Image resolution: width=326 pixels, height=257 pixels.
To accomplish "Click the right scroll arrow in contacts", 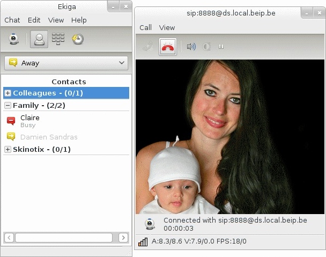I will coord(123,238).
